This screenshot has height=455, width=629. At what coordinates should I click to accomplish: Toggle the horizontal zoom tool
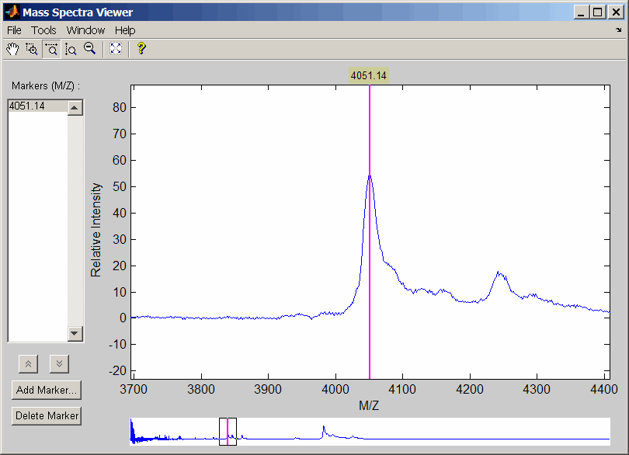point(51,50)
